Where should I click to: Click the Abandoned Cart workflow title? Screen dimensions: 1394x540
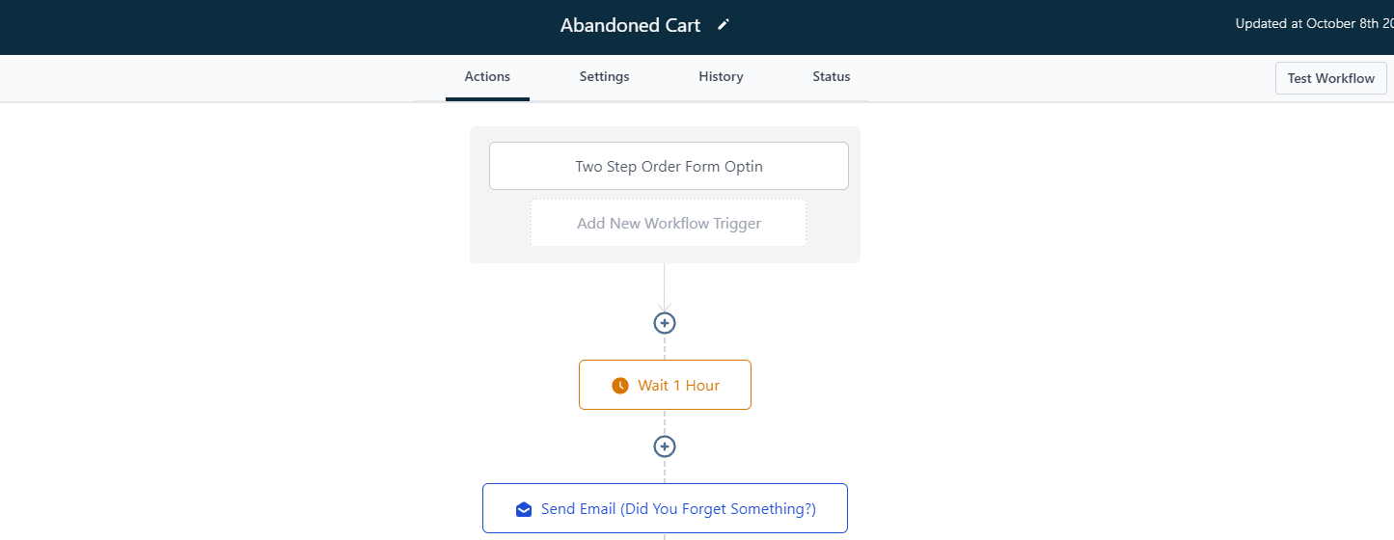point(630,26)
